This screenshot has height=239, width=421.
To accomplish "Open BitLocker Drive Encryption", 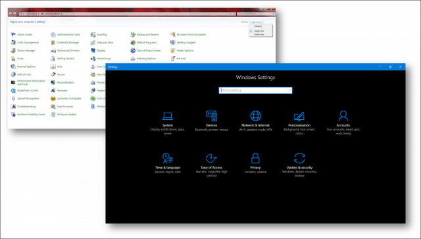I will click(188, 34).
